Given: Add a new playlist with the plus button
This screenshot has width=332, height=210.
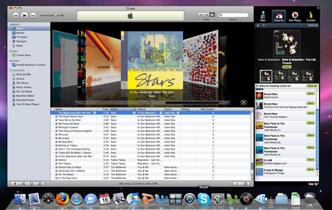Looking at the screenshot, I should [15, 184].
